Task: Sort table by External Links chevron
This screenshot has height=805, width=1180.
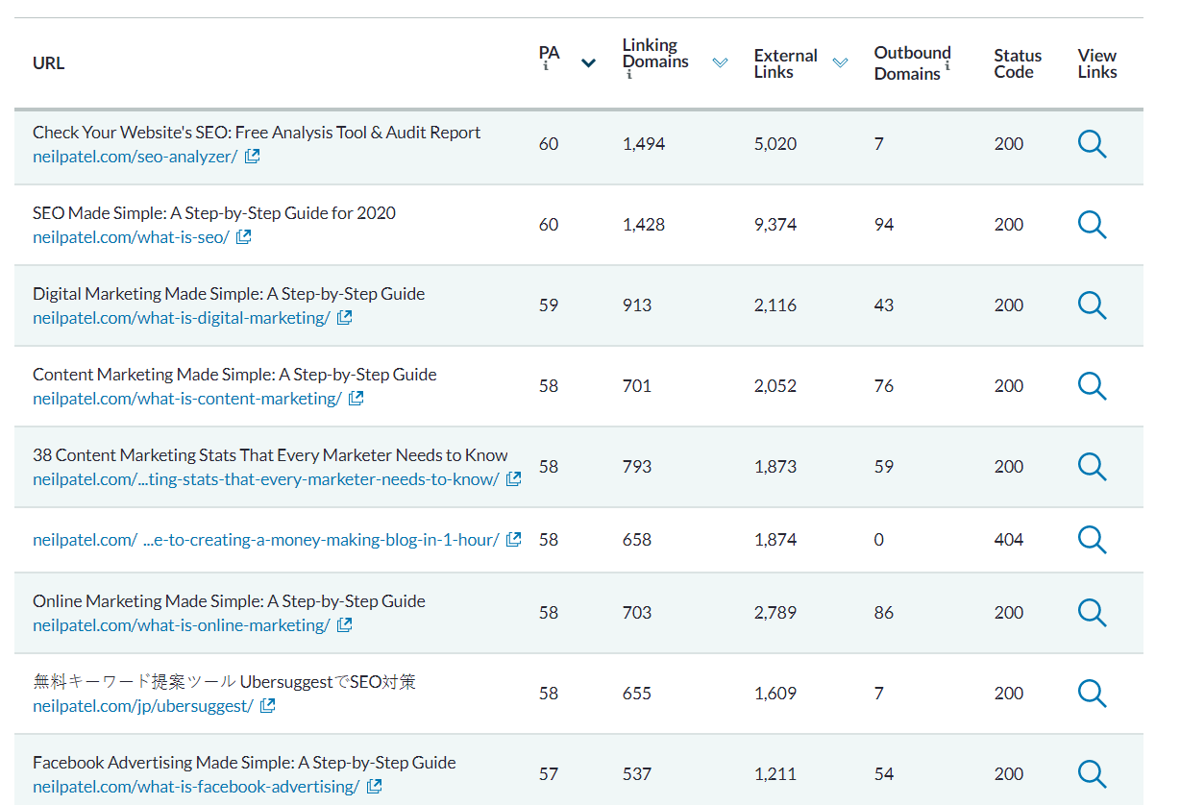Action: (840, 63)
